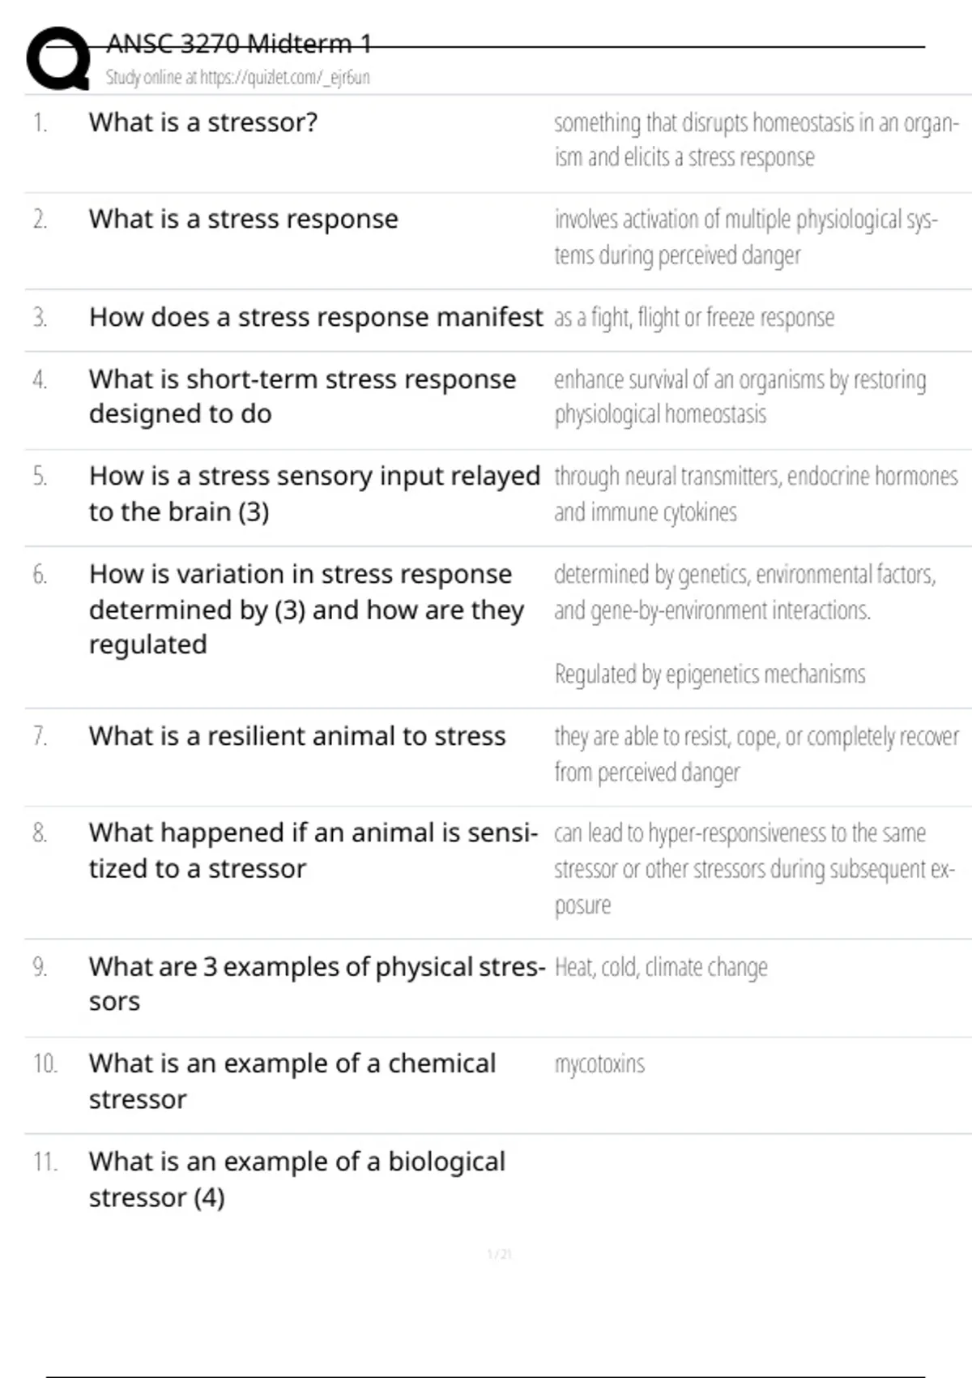
Task: Click "Regulated by epigenetics mechanisms" text
Action: [x=710, y=674]
